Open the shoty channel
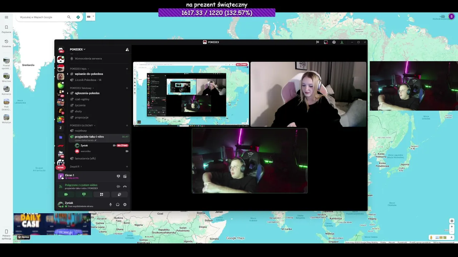Image resolution: width=458 pixels, height=257 pixels. tap(99, 111)
